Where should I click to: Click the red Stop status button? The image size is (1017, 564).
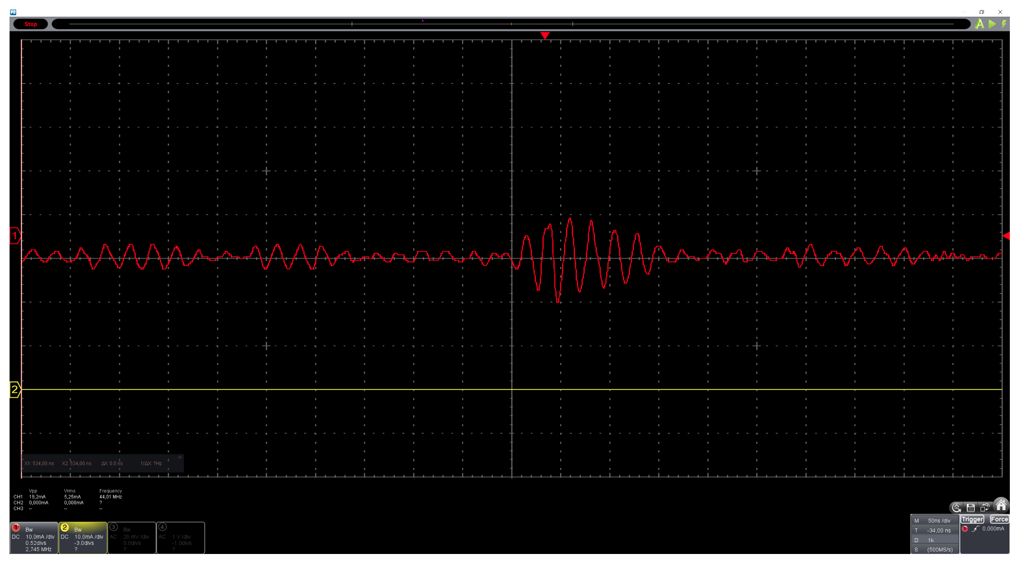point(31,24)
